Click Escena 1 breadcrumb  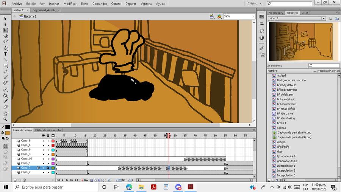click(x=30, y=17)
